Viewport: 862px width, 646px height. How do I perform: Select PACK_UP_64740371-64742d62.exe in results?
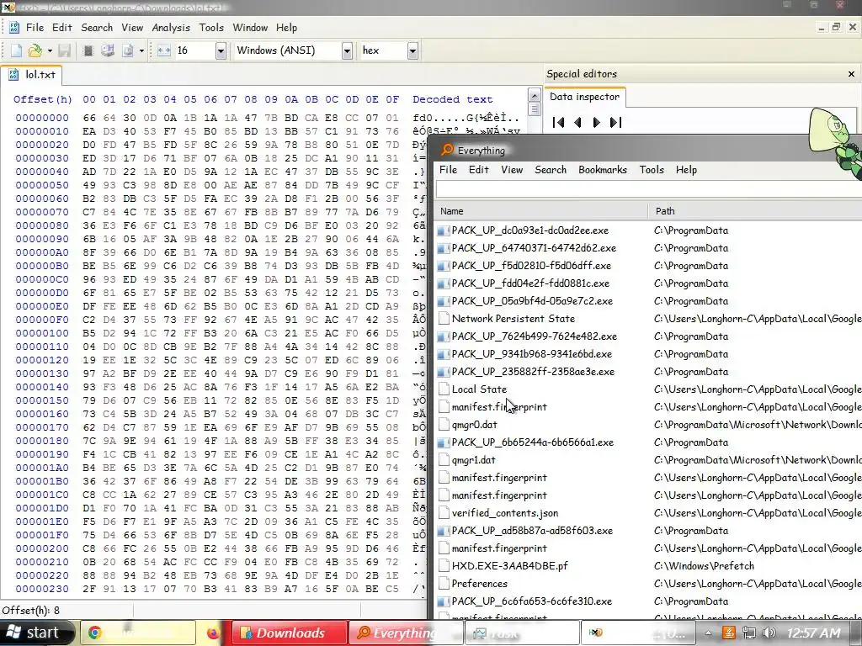click(x=534, y=248)
